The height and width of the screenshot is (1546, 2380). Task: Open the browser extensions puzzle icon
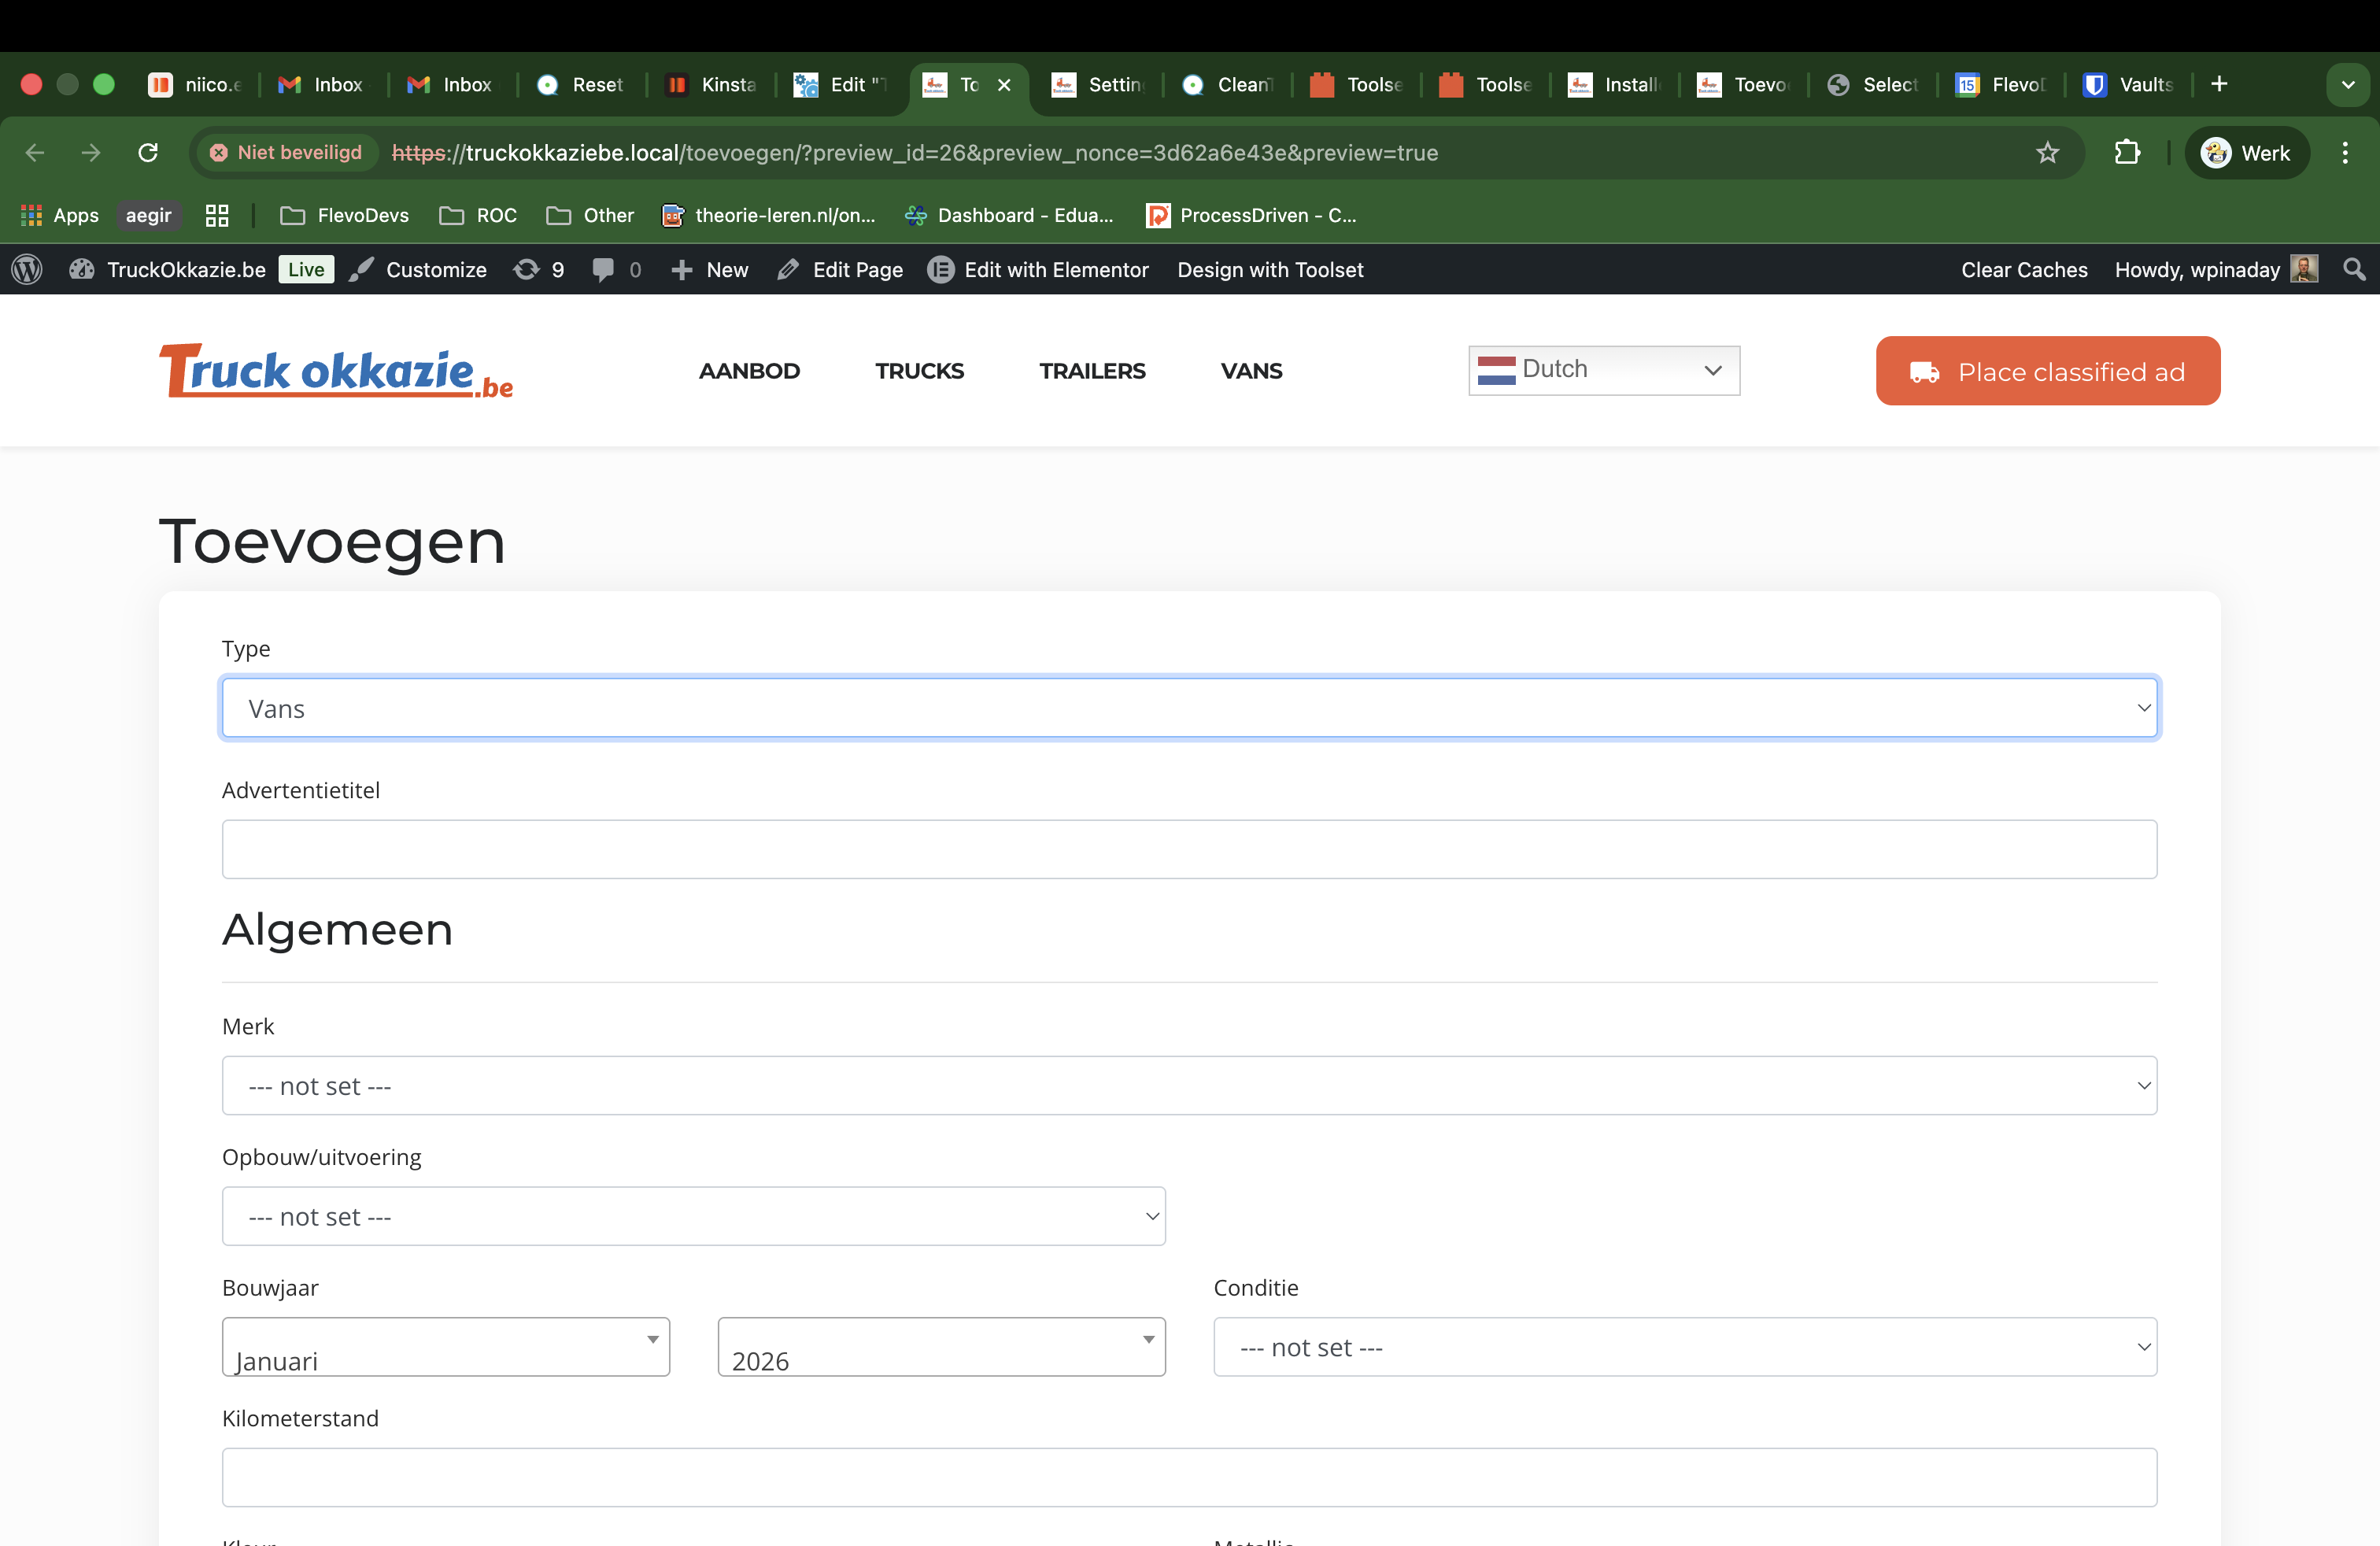click(x=2126, y=152)
